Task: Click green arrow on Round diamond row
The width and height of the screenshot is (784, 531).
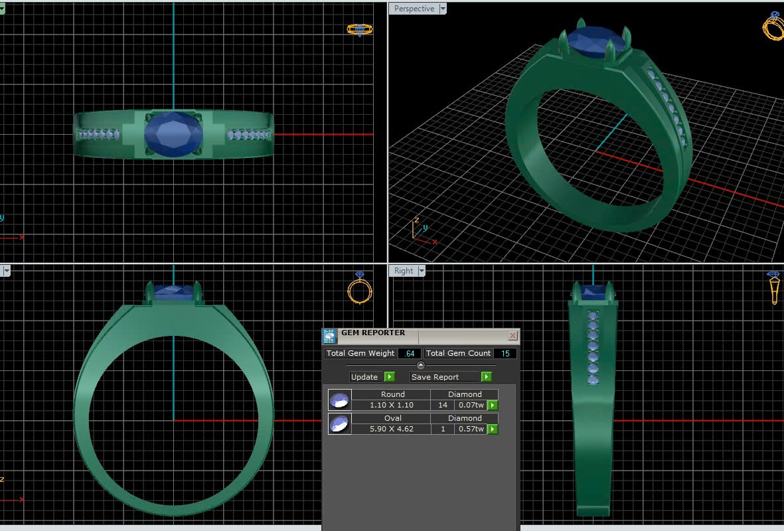Action: tap(493, 406)
